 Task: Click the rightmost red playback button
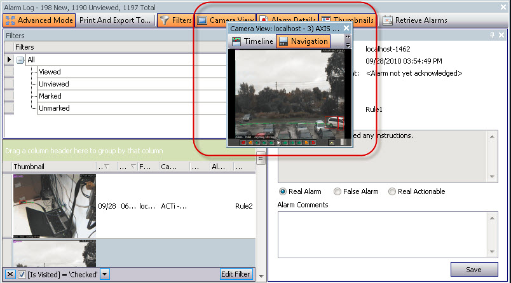point(313,142)
